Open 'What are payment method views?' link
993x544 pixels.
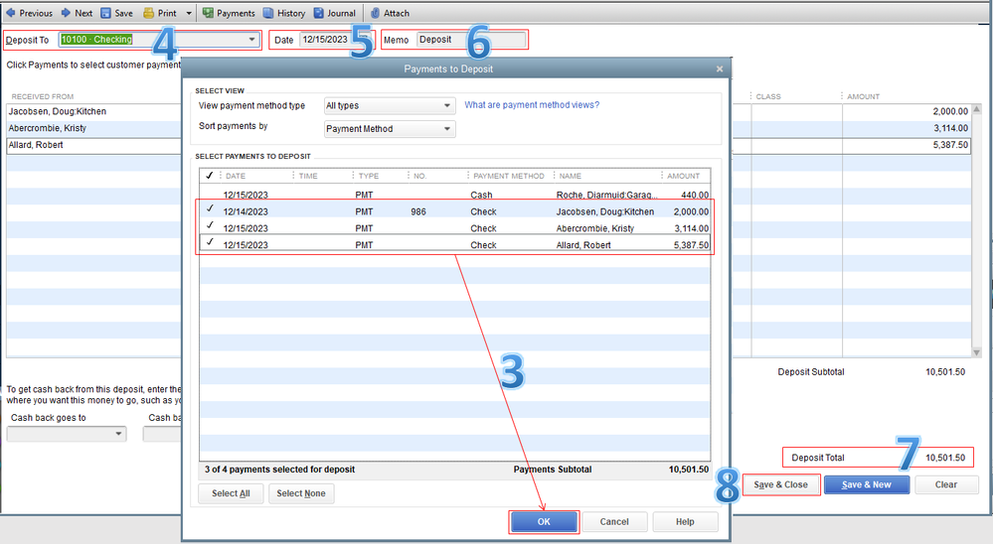pyautogui.click(x=532, y=105)
